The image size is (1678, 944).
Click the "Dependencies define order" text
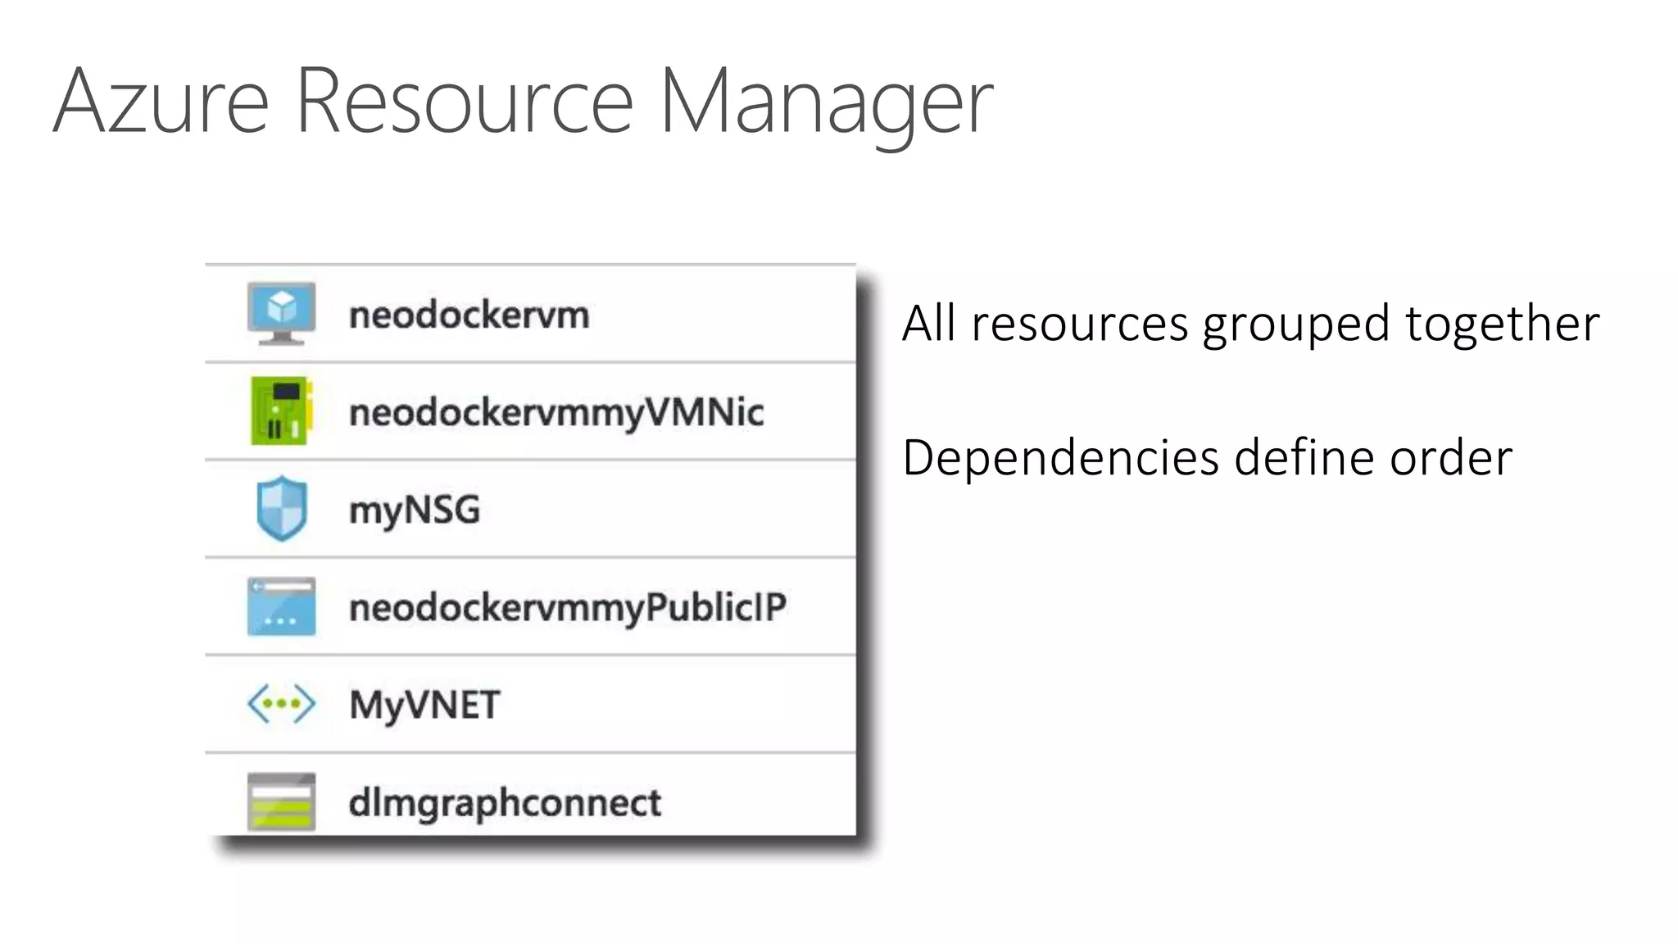pyautogui.click(x=1207, y=457)
